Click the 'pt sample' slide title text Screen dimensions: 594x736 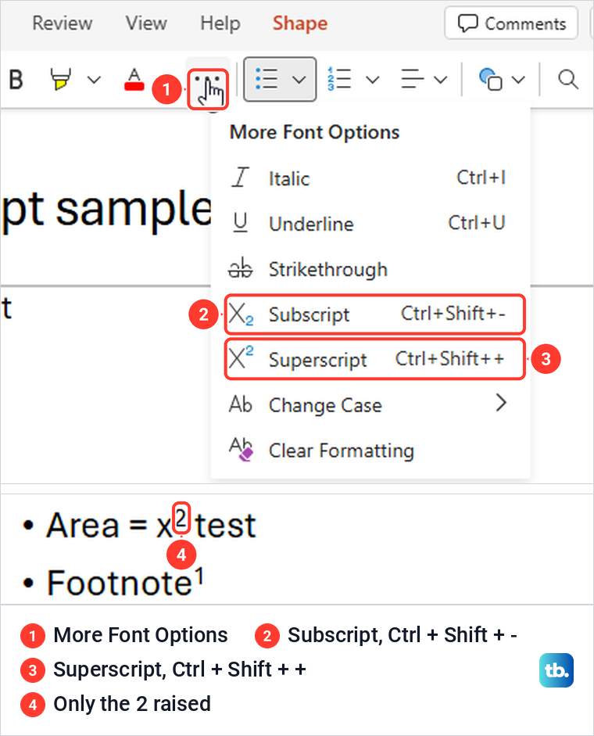(107, 210)
